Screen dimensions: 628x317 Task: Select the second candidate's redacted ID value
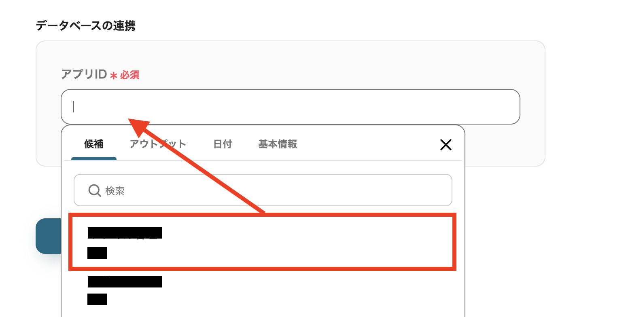(97, 299)
